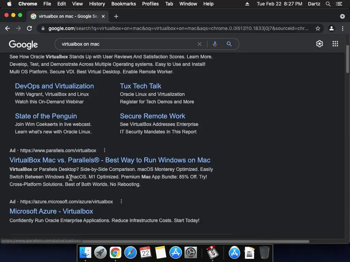Open a new tab with plus button

tap(116, 16)
